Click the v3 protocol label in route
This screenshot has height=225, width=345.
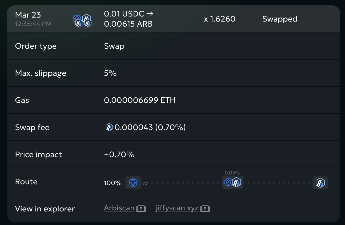145,183
